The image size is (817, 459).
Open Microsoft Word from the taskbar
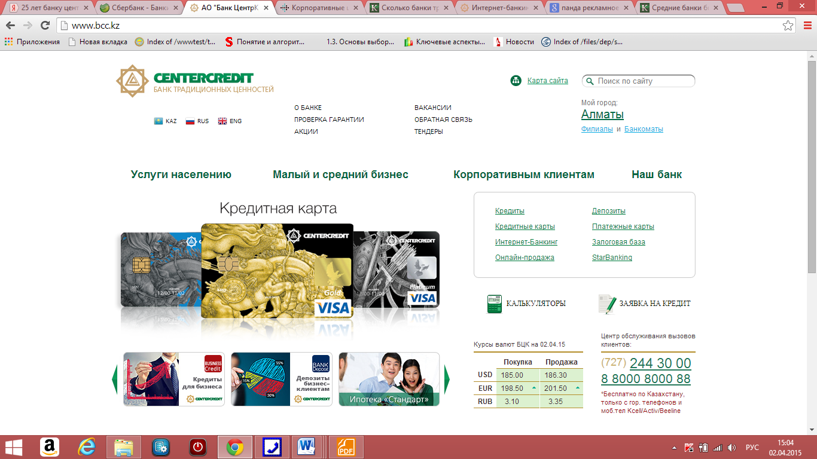(x=307, y=447)
